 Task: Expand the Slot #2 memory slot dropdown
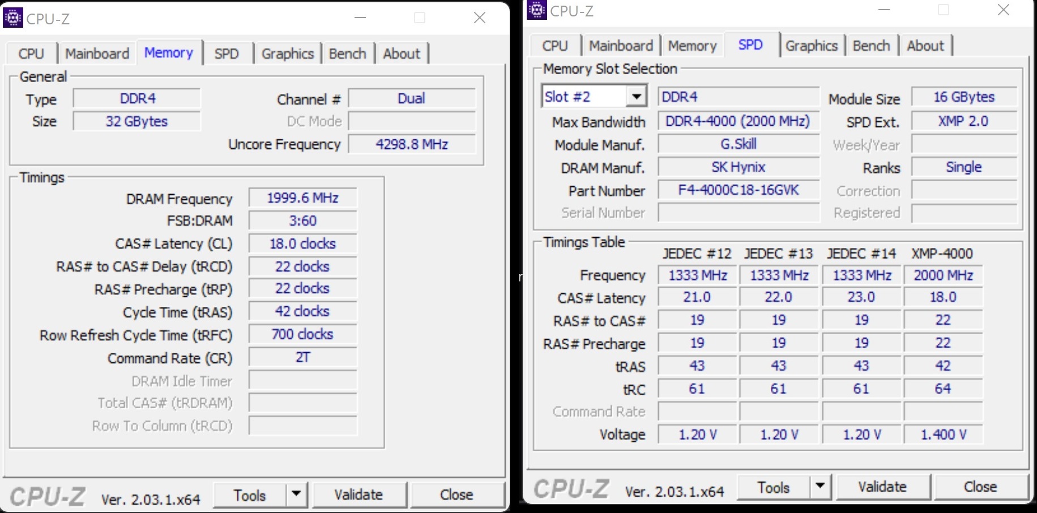[637, 97]
